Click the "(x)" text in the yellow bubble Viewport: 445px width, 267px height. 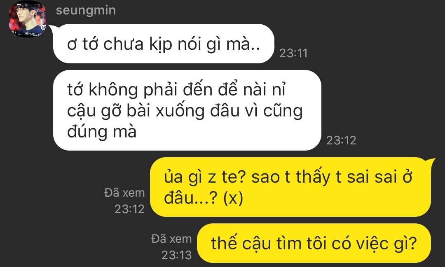tap(233, 197)
